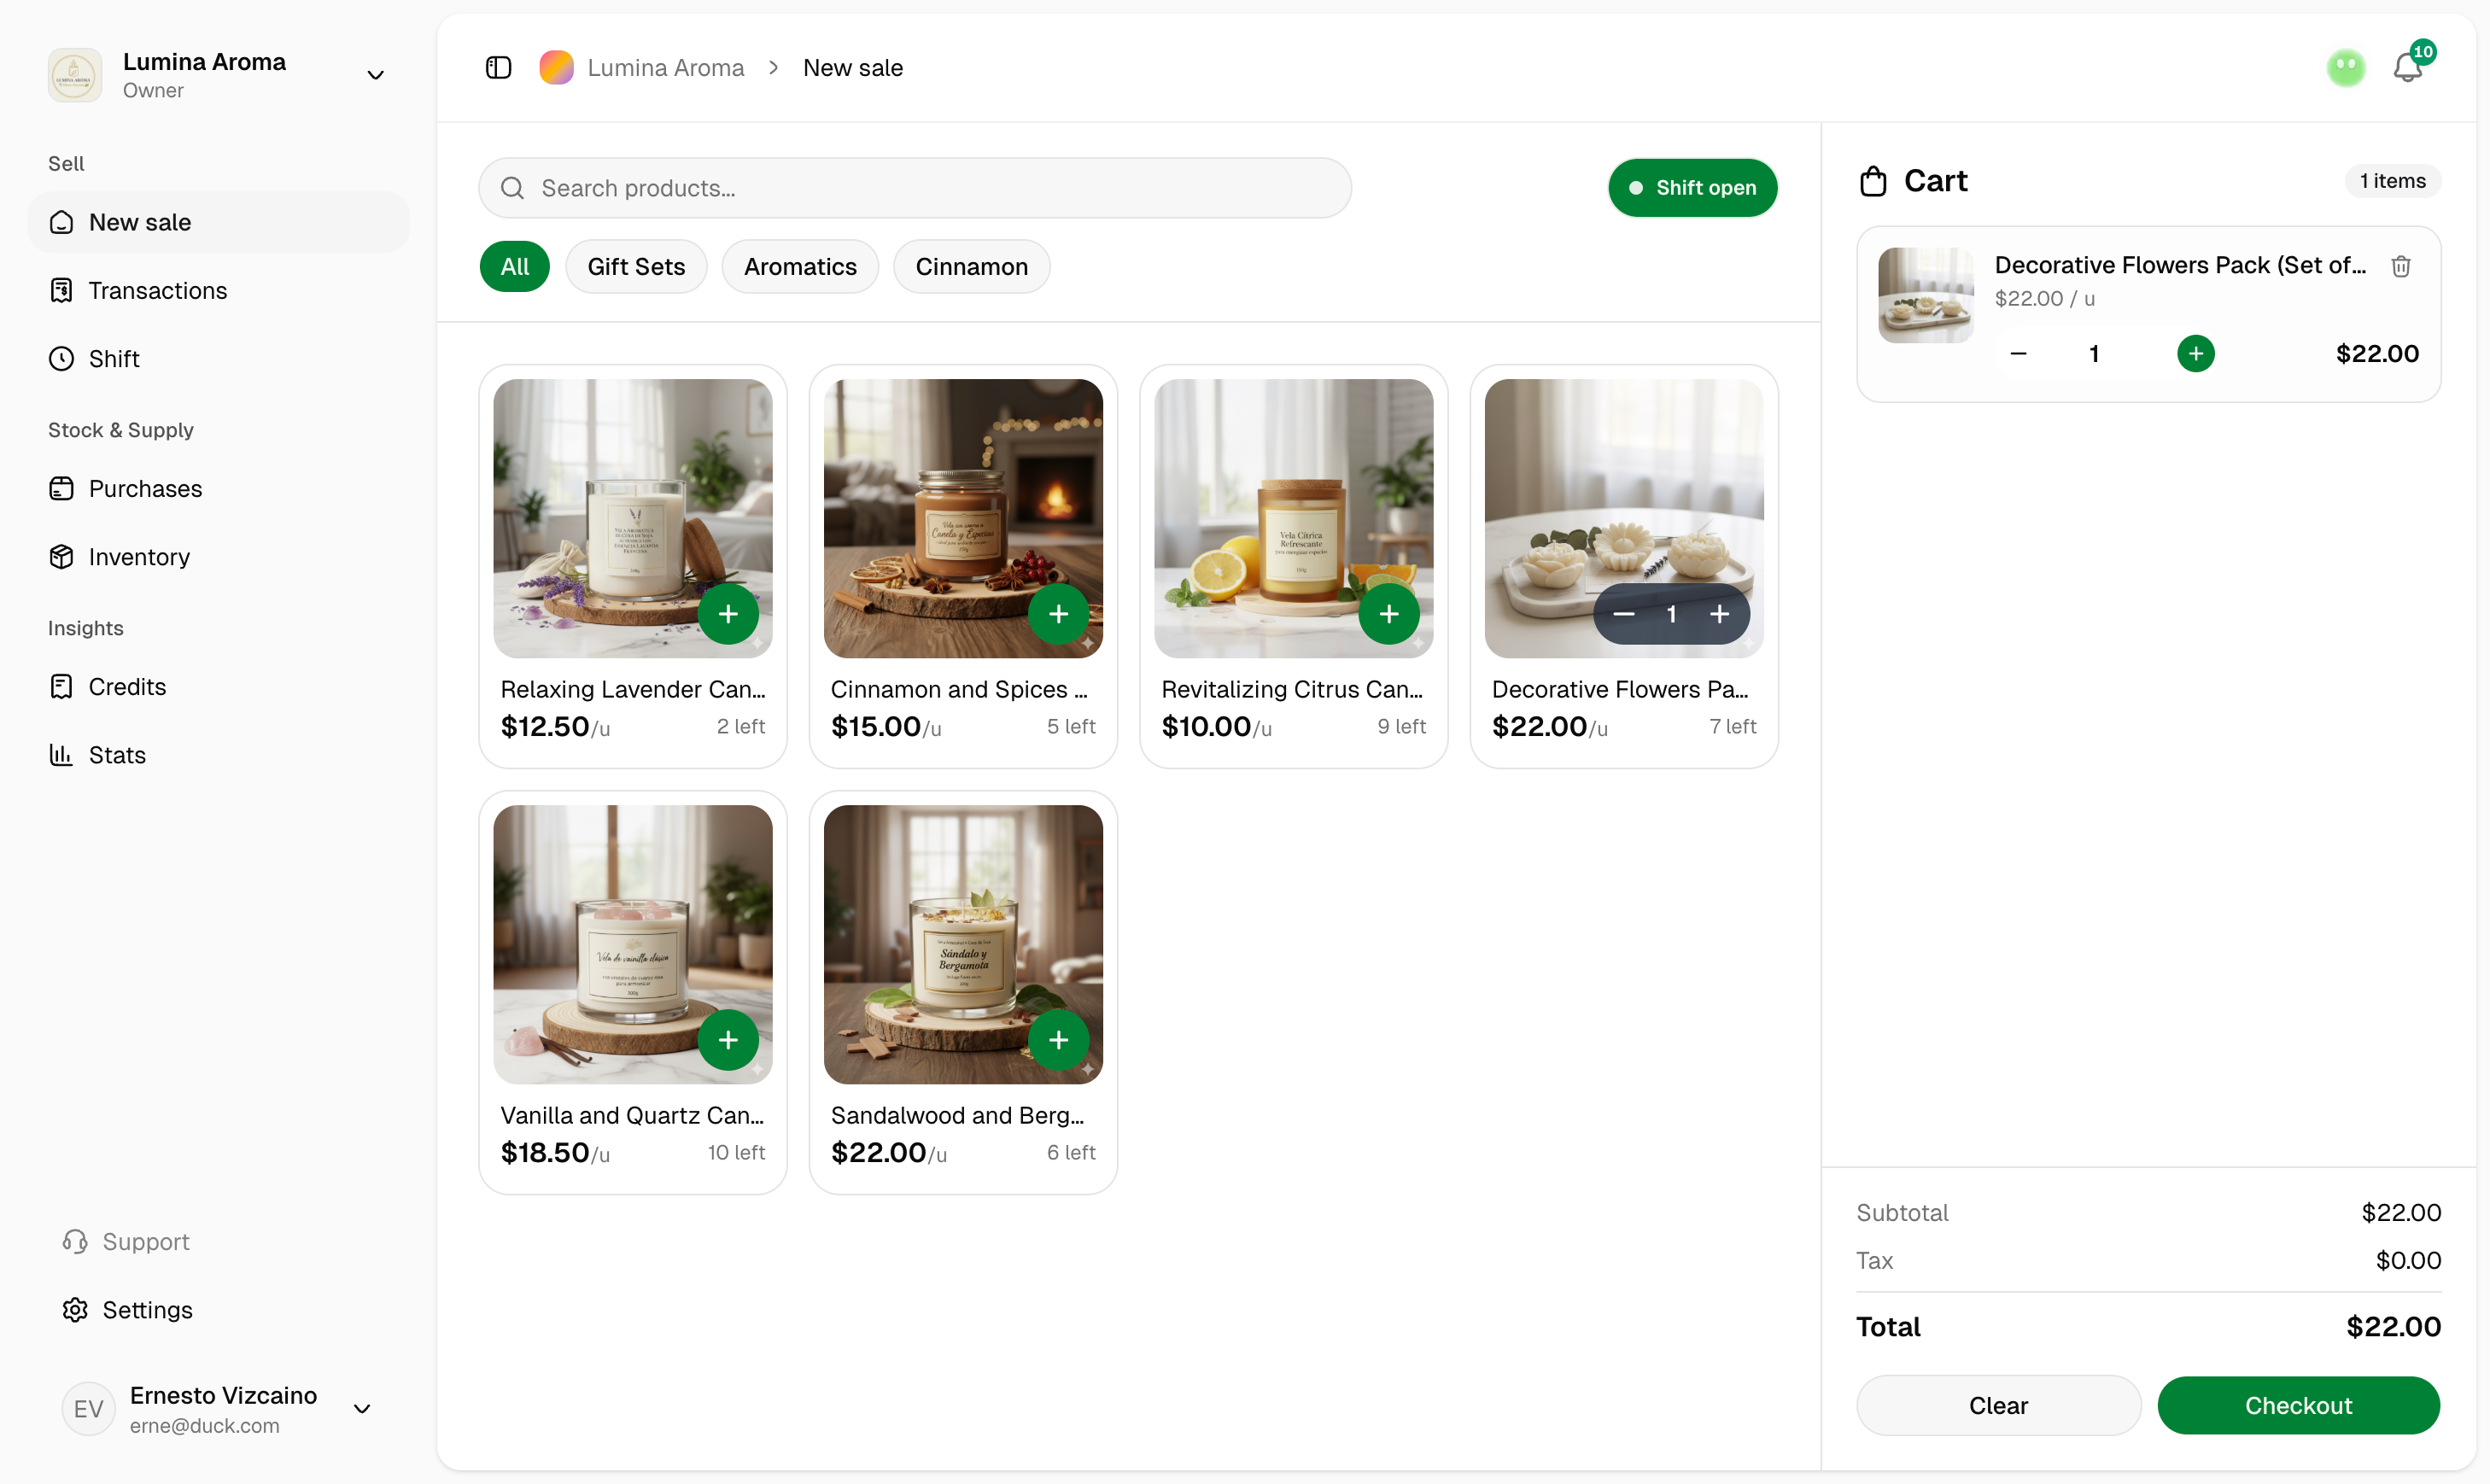Image resolution: width=2490 pixels, height=1484 pixels.
Task: Add Cinnamon and Spices candle to cart
Action: 1058,613
